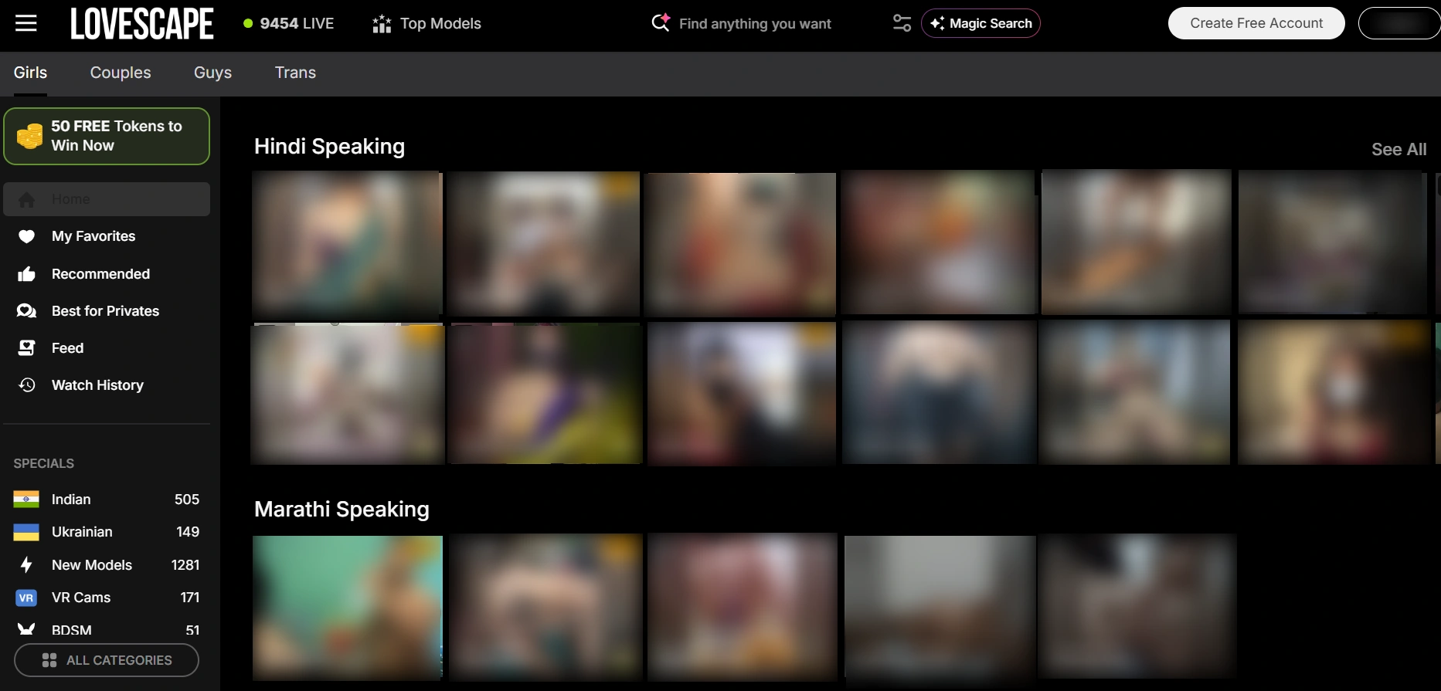The width and height of the screenshot is (1441, 691).
Task: Click the Hindi Speaking section heading
Action: 329,147
